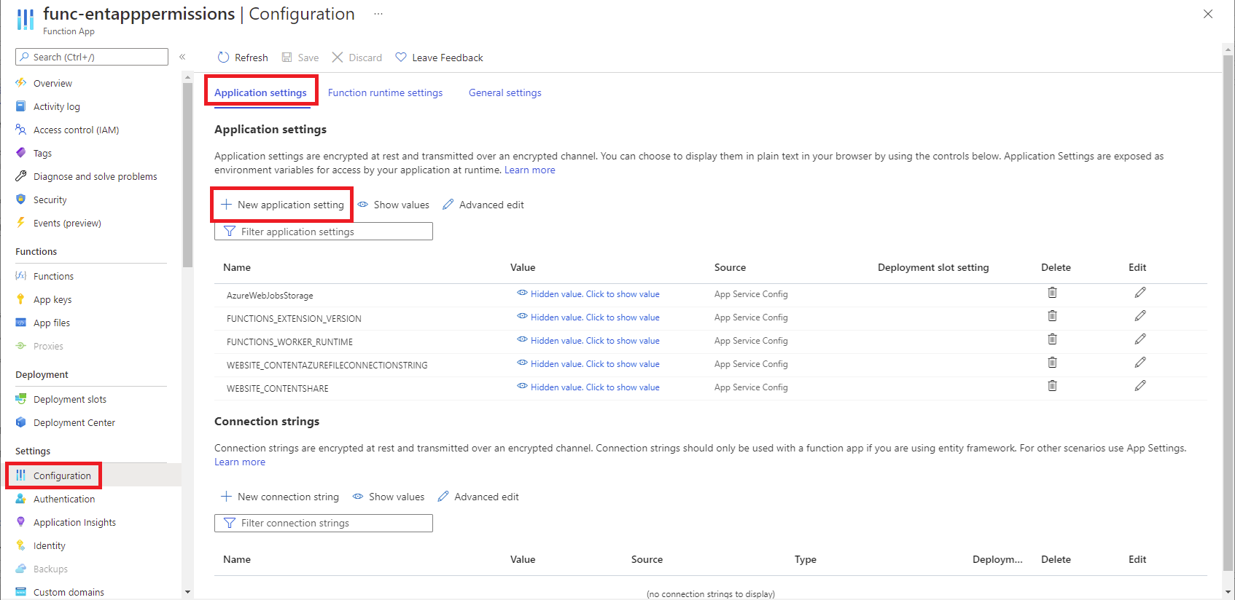Add a New application setting

[282, 205]
